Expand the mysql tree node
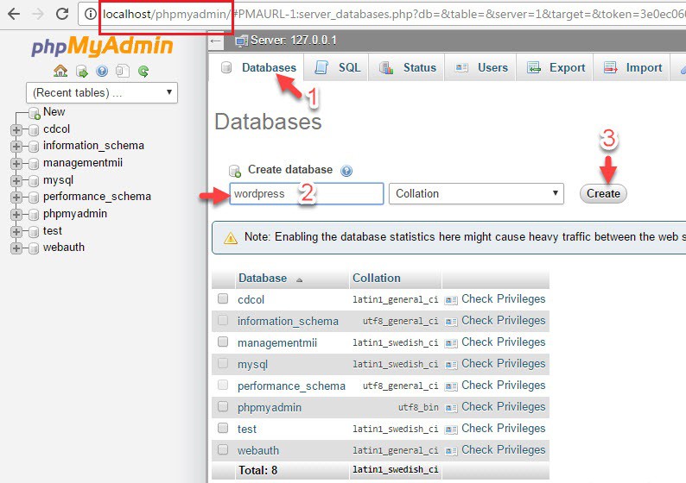Screen dimensions: 686x483 point(16,181)
